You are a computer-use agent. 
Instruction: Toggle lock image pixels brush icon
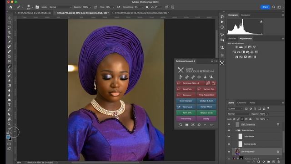pyautogui.click(x=238, y=119)
